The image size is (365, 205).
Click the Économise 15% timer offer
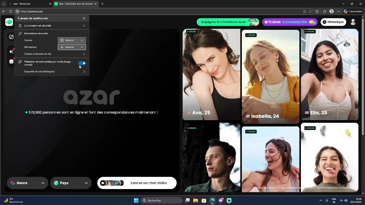[x=290, y=22]
